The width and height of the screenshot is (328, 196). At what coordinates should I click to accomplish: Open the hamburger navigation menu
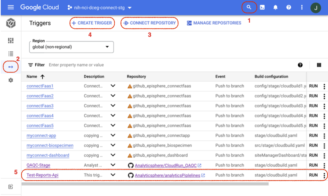(11, 8)
